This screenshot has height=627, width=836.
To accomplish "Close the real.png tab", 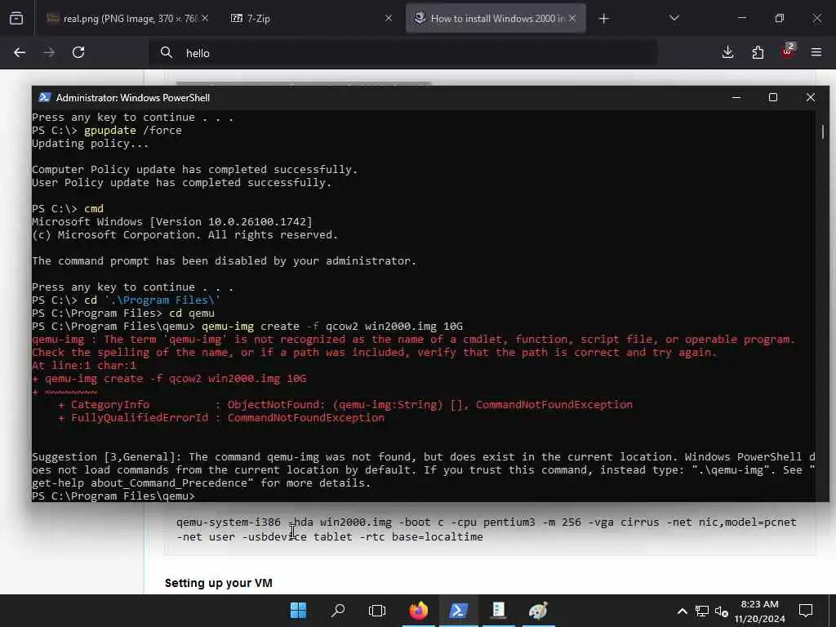I will [205, 19].
